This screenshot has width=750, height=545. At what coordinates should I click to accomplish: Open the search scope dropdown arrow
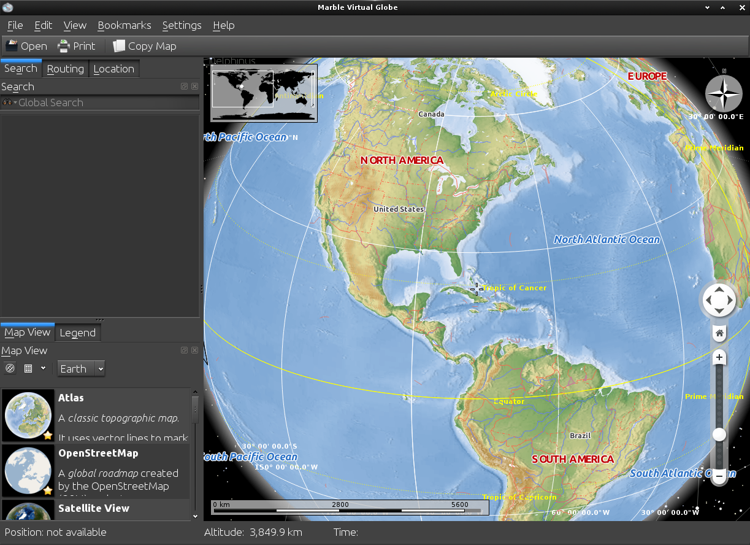15,102
